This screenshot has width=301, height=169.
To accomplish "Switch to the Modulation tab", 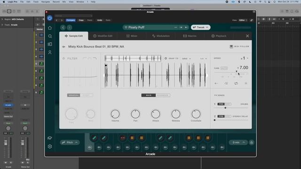I will pyautogui.click(x=161, y=36).
